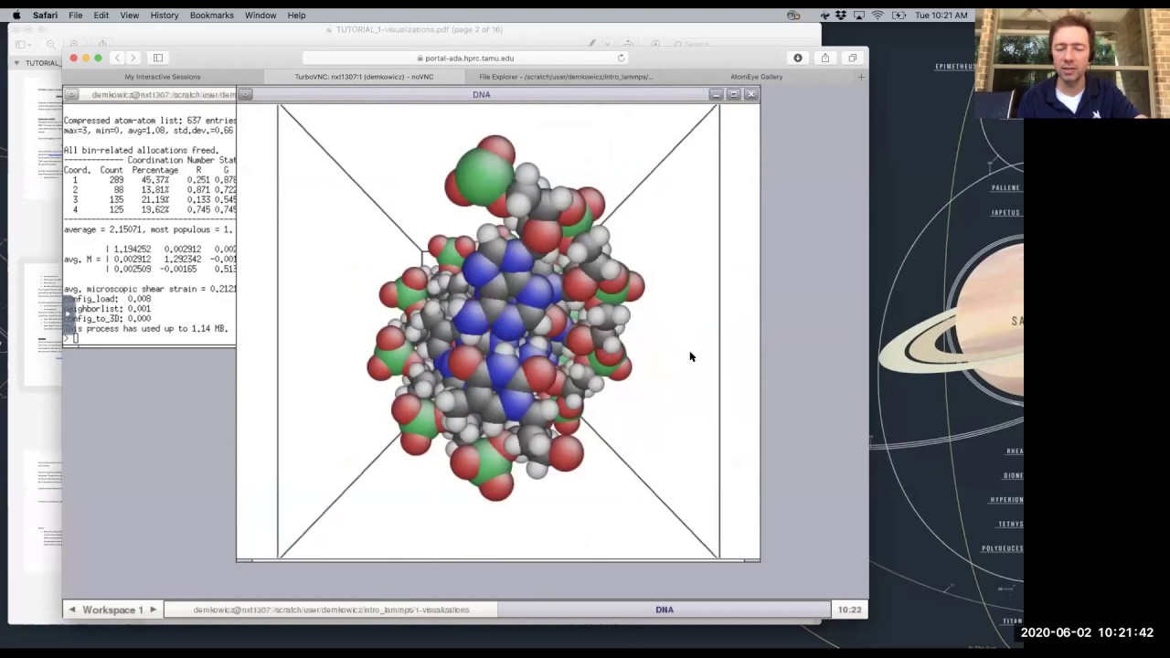The image size is (1170, 658).
Task: Maximize the DNA window
Action: pyautogui.click(x=734, y=94)
